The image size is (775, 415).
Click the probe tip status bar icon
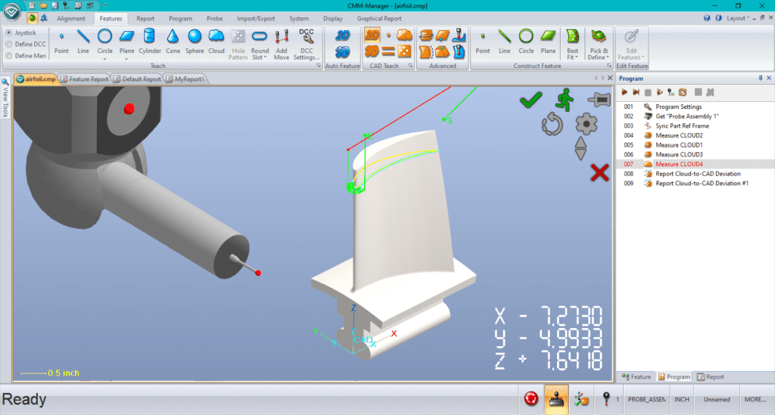(606, 398)
